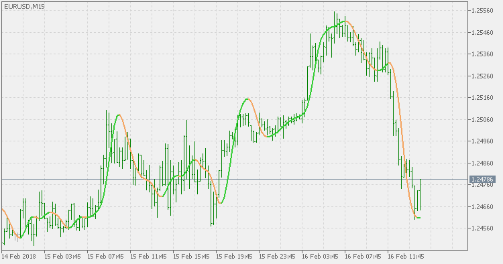Click the 15 Feb 03:45 time label
Viewport: 503px width, 264px height.
point(62,257)
